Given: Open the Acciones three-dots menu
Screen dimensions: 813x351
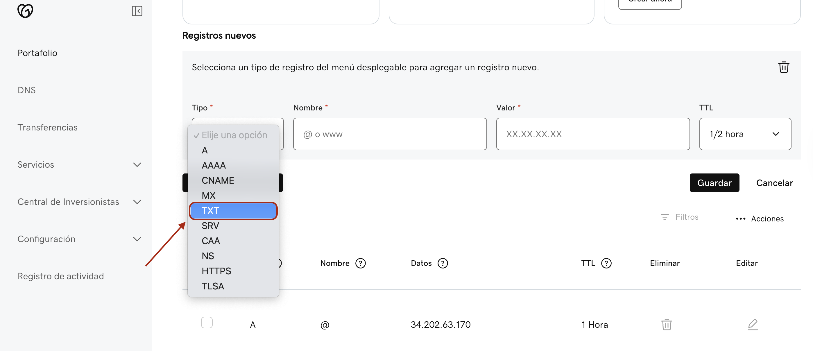Looking at the screenshot, I should point(740,219).
